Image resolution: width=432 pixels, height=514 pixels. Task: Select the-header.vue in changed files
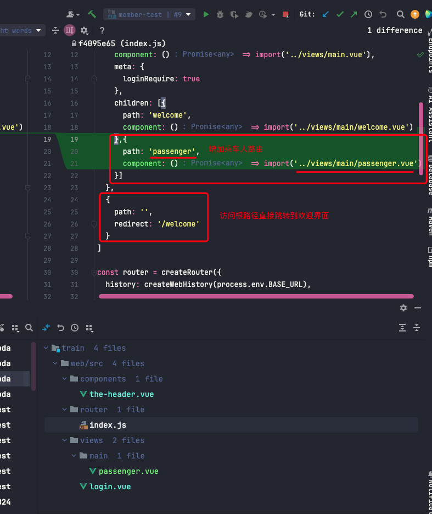click(122, 394)
